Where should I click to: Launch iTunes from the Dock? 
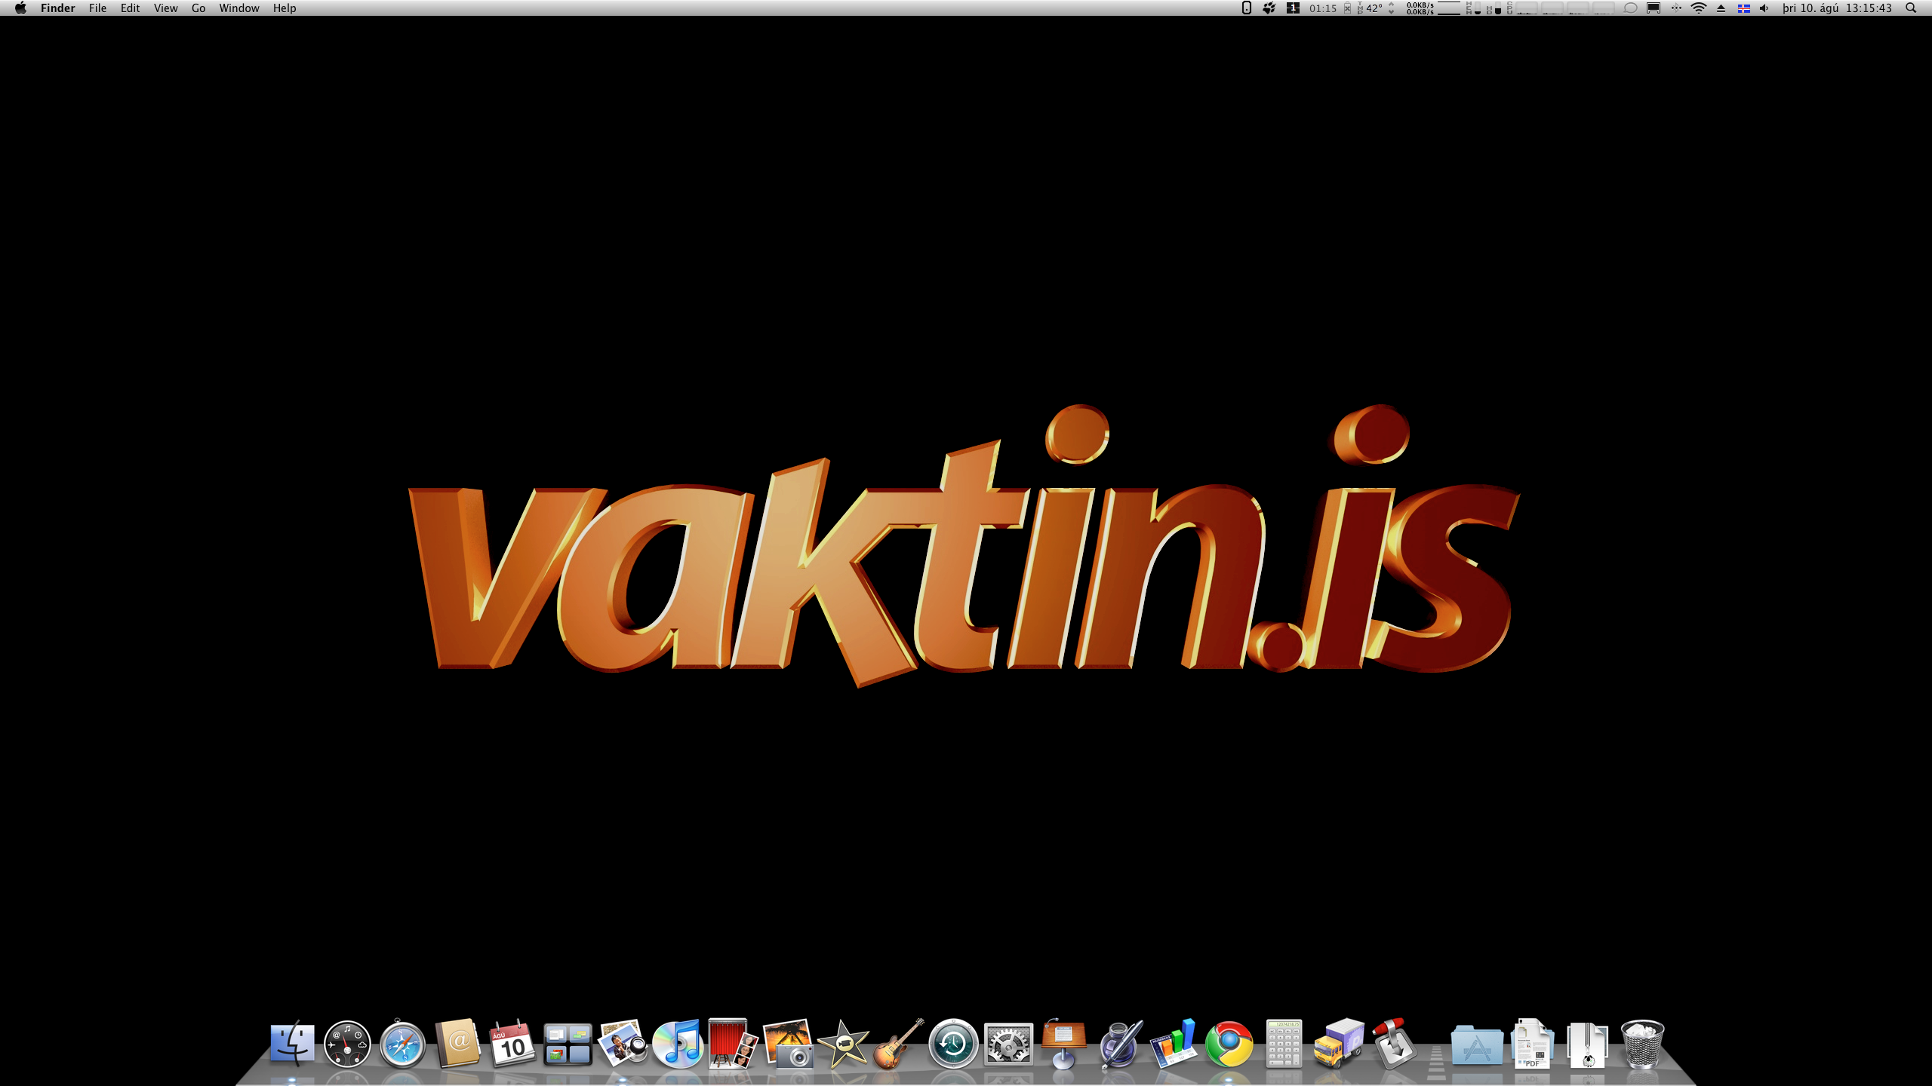(x=679, y=1045)
